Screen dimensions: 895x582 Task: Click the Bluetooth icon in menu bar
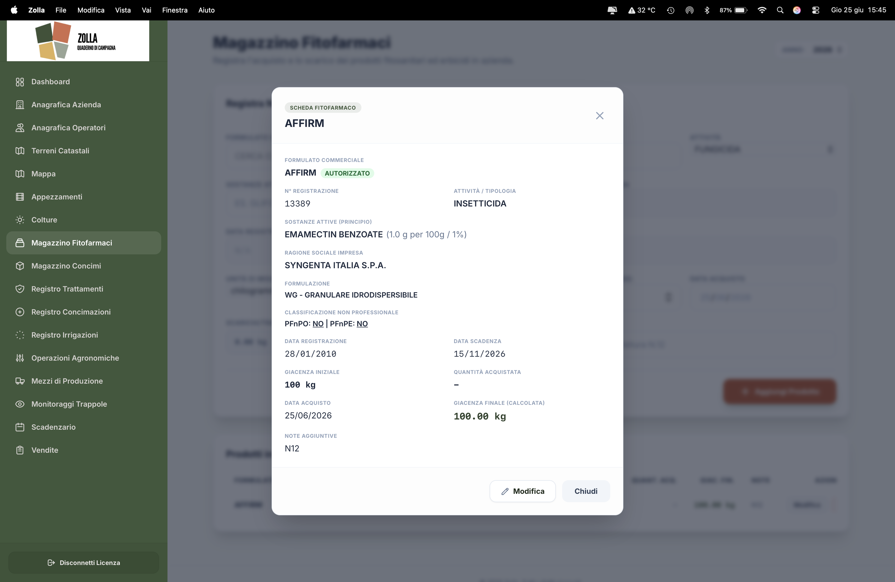tap(707, 10)
